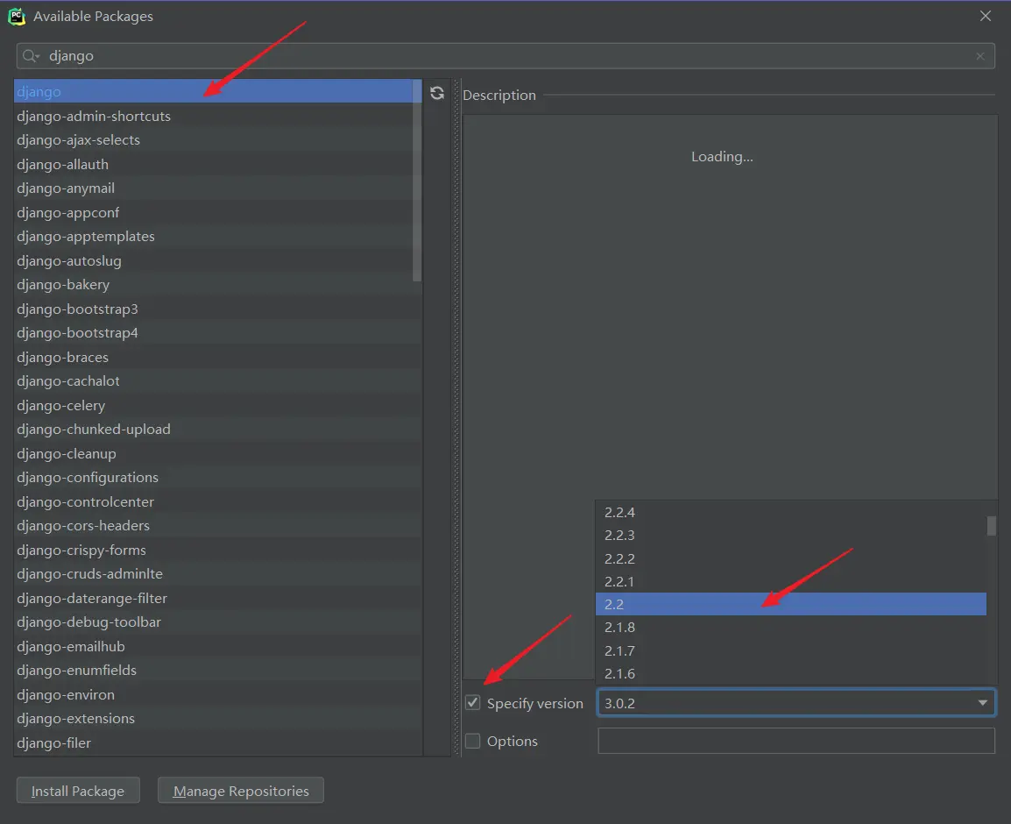Select django-enumfields package

pos(217,671)
